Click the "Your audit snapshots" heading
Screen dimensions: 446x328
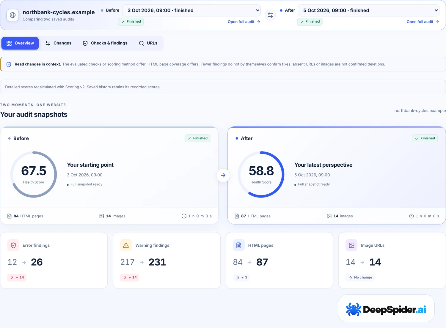click(34, 114)
